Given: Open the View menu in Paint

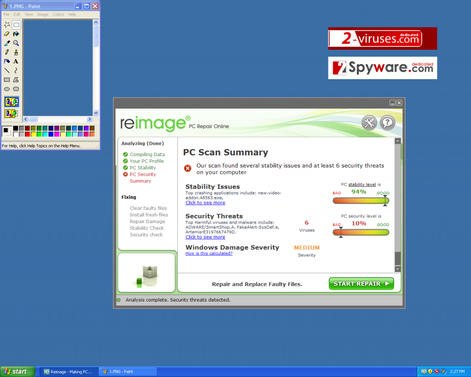Looking at the screenshot, I should pos(29,14).
